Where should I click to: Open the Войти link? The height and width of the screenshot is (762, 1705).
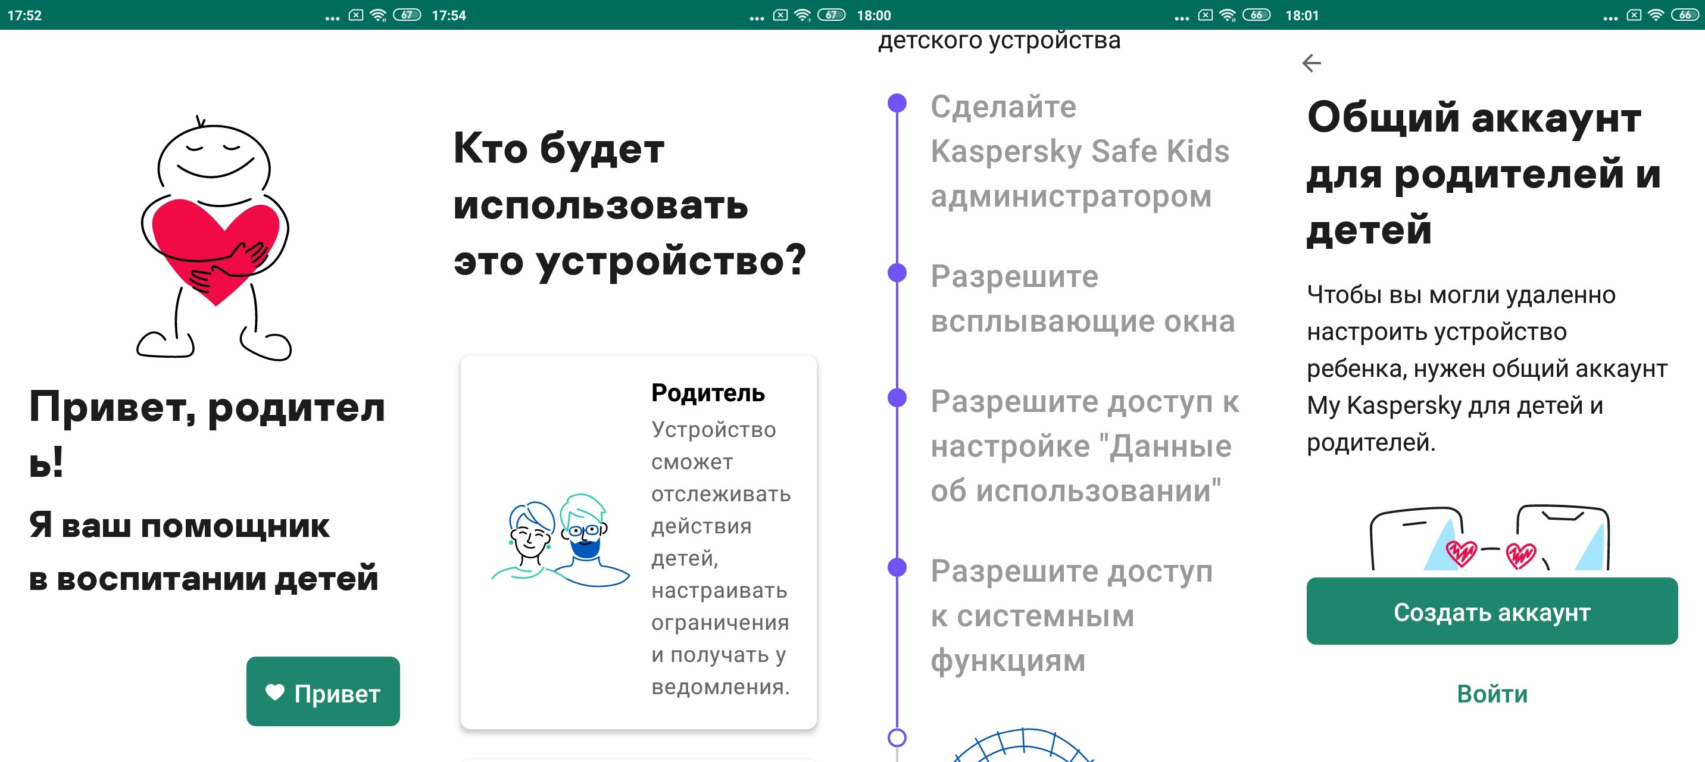pyautogui.click(x=1492, y=694)
